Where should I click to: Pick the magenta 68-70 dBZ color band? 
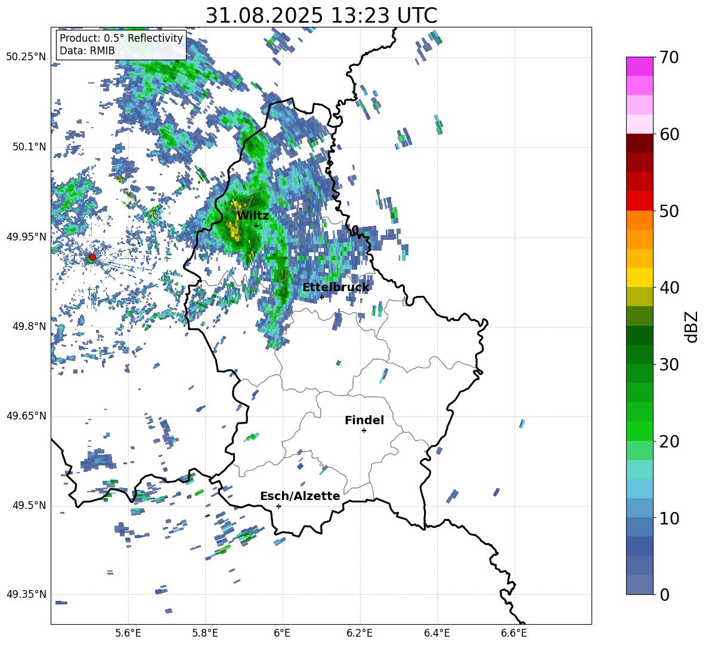pos(639,67)
